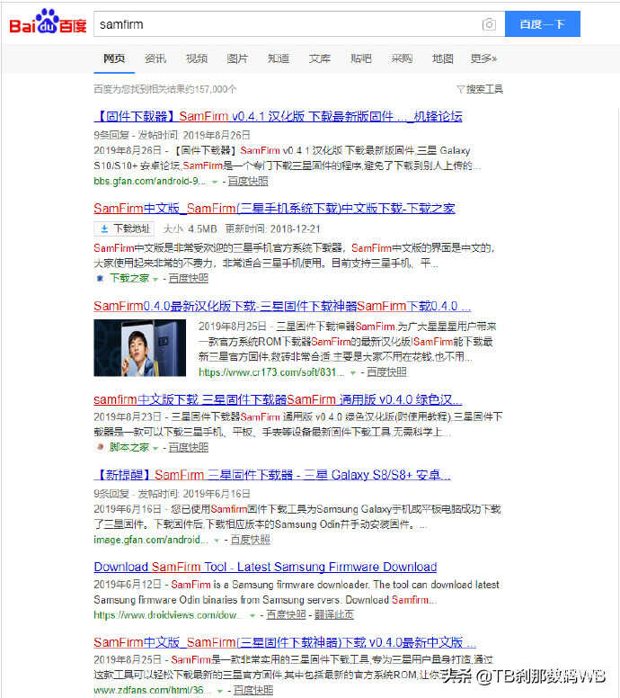
Task: Open the 贴吧 tab
Action: 360,58
